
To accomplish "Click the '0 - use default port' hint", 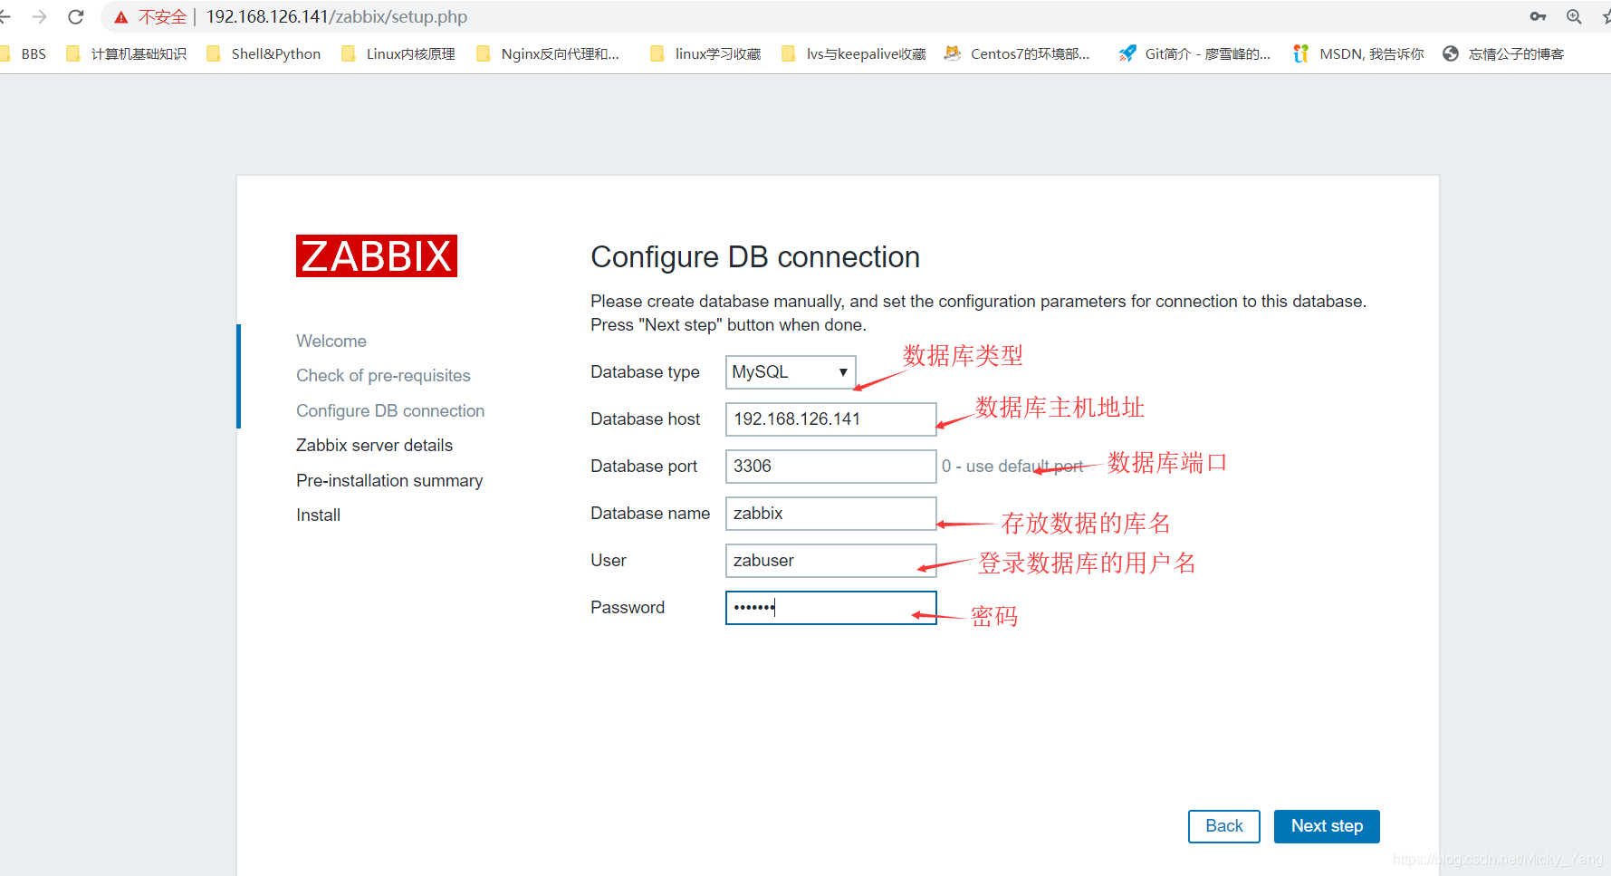I will tap(1012, 467).
